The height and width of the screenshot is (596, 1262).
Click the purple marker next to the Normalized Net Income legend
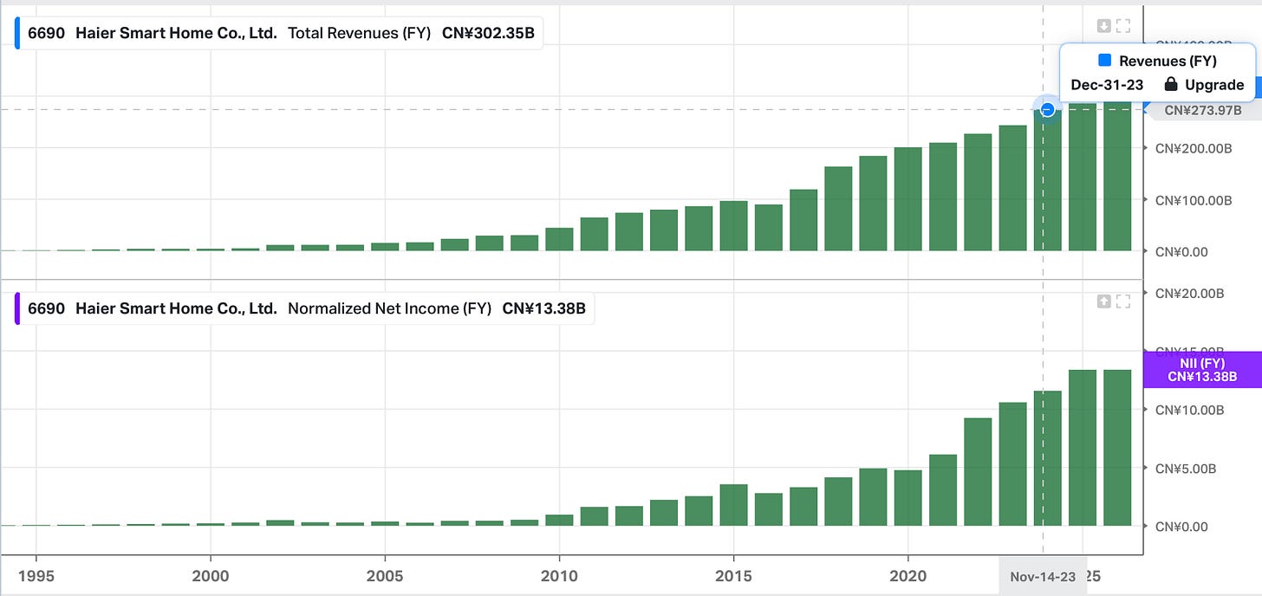[x=16, y=308]
